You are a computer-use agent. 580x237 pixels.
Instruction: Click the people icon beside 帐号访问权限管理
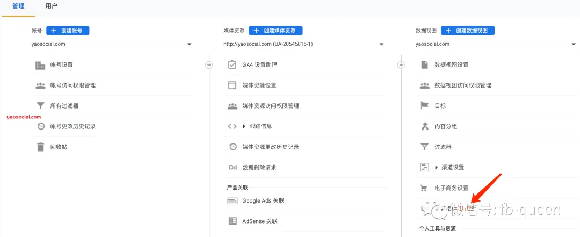(x=40, y=85)
